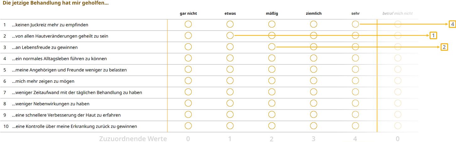The width and height of the screenshot is (456, 142).
Task: Select 'gar nicht' for mich mehr zeigen
Action: click(188, 81)
